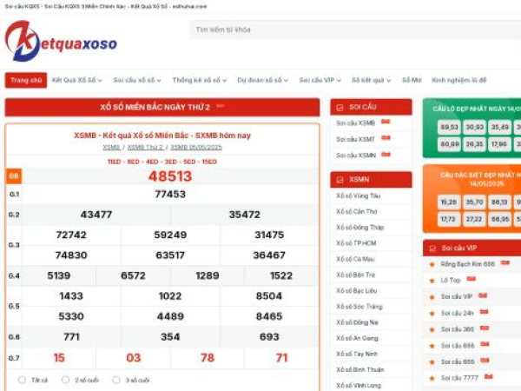The height and width of the screenshot is (391, 521).
Task: Click the Ketquaxoso site logo
Action: 61,40
